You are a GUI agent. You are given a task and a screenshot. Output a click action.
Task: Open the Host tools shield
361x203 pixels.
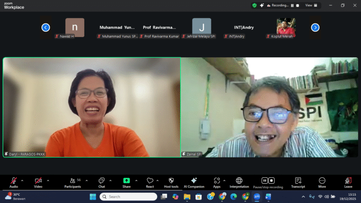pyautogui.click(x=171, y=181)
